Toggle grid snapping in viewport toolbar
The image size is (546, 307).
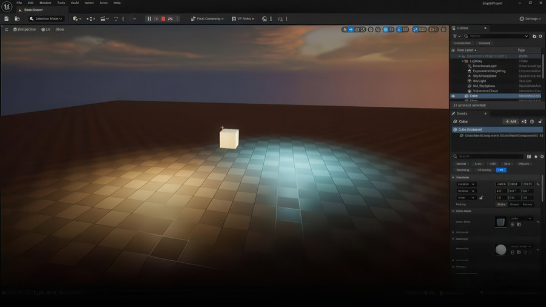[385, 30]
